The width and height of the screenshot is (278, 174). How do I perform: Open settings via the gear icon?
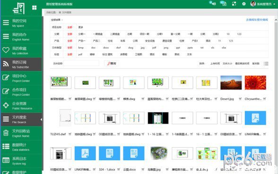coord(244,4)
